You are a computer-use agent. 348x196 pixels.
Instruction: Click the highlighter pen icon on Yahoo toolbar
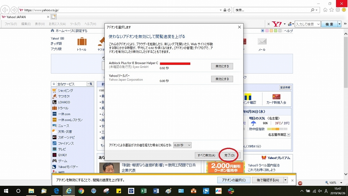tap(290, 24)
